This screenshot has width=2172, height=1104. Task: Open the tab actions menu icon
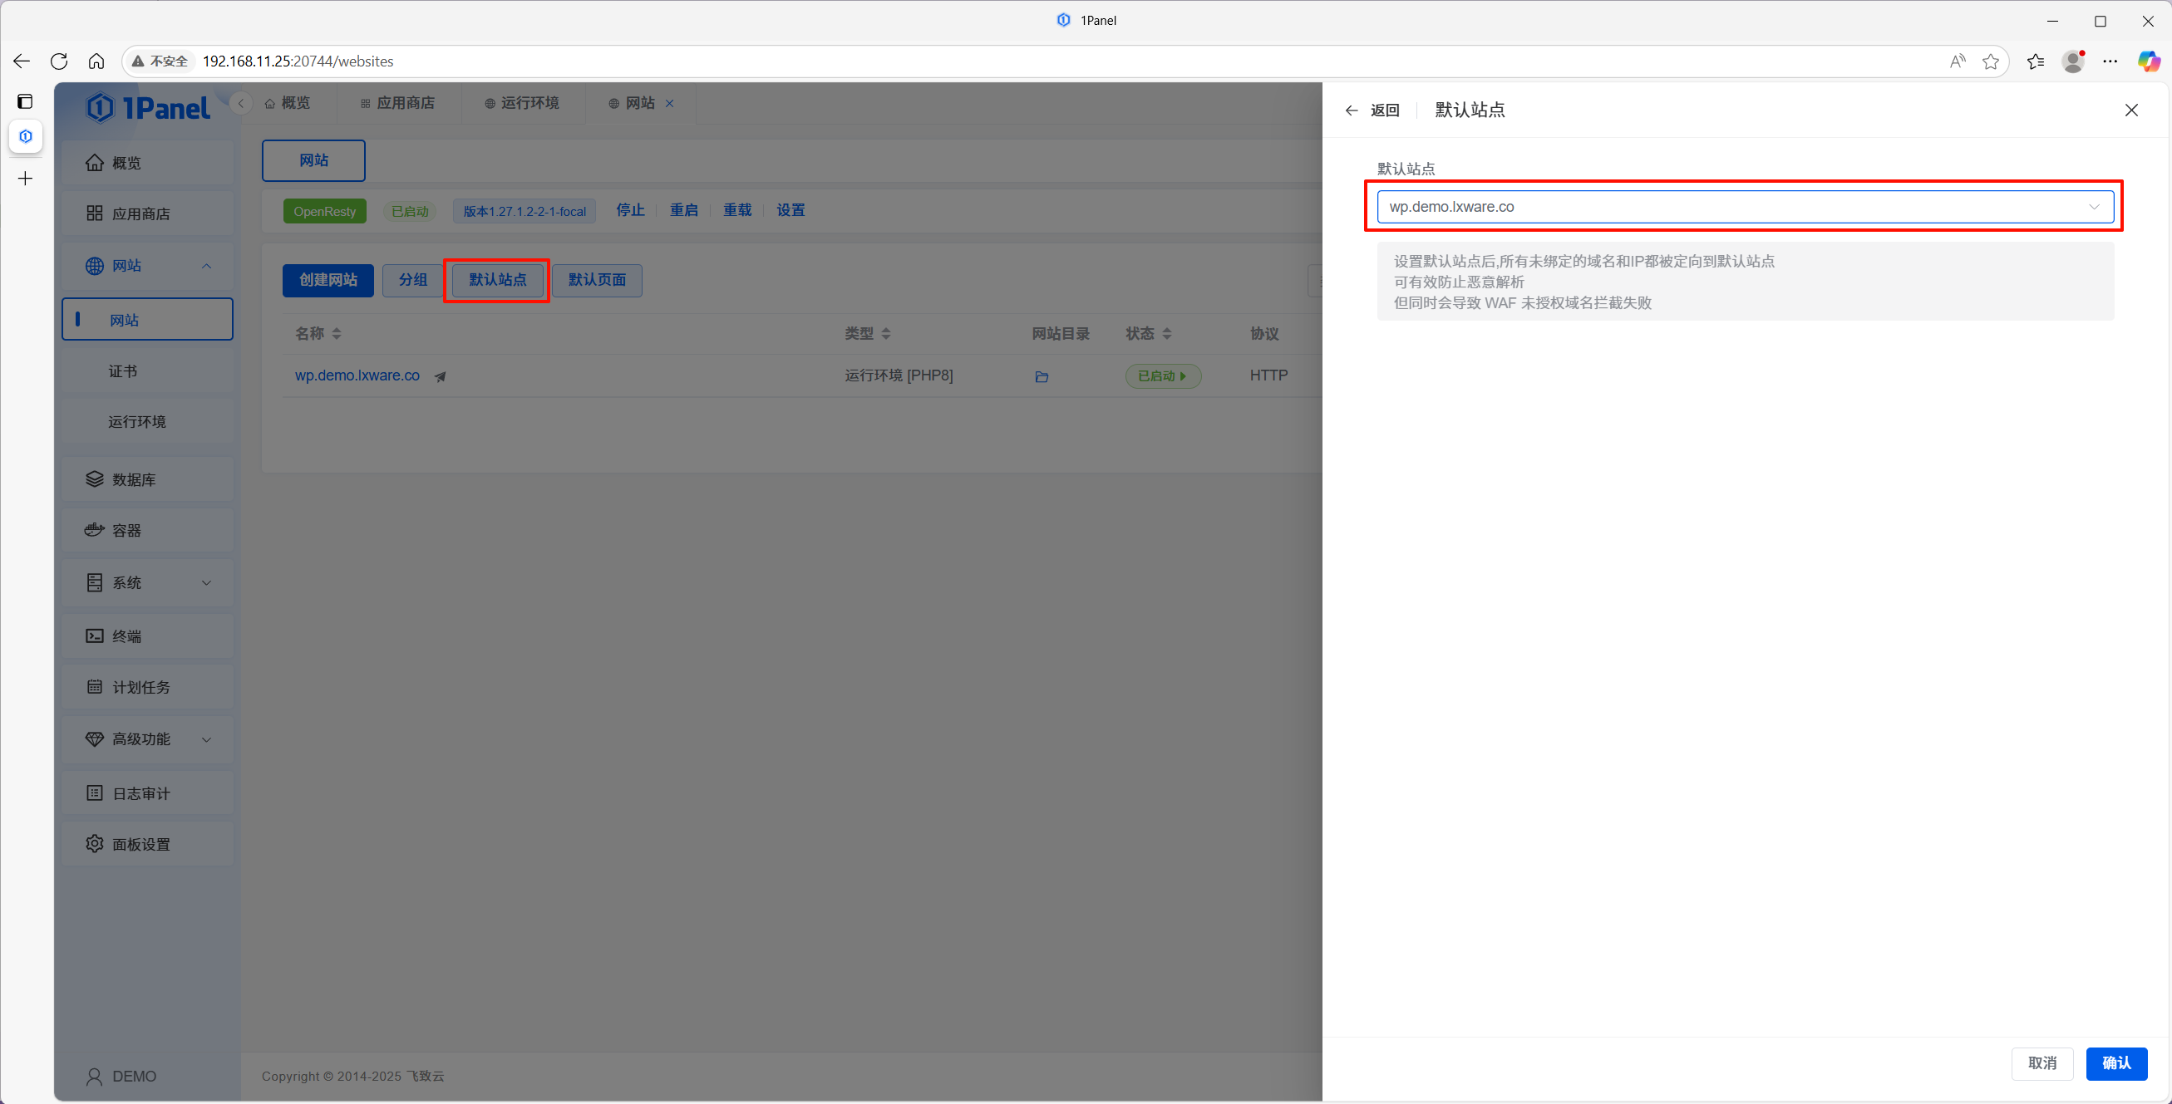click(25, 101)
